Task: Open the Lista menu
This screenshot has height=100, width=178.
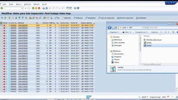Action: [x=4, y=4]
